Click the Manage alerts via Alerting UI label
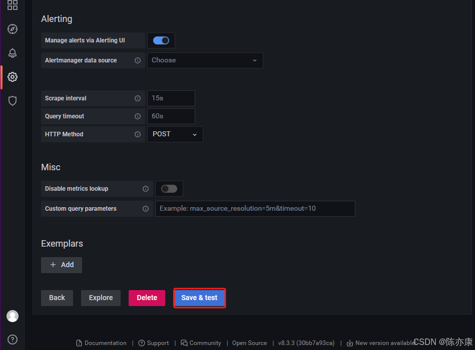Viewport: 475px width, 350px height. [x=85, y=40]
